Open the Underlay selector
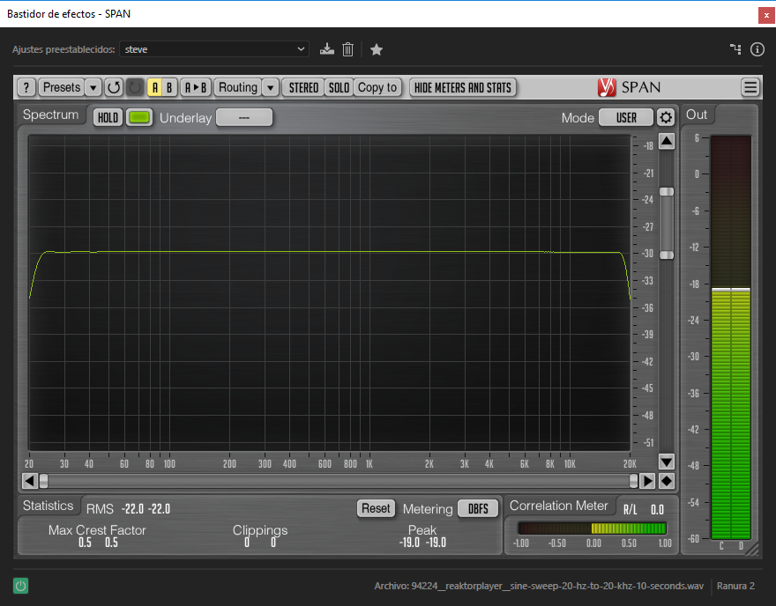The image size is (776, 606). (x=244, y=117)
